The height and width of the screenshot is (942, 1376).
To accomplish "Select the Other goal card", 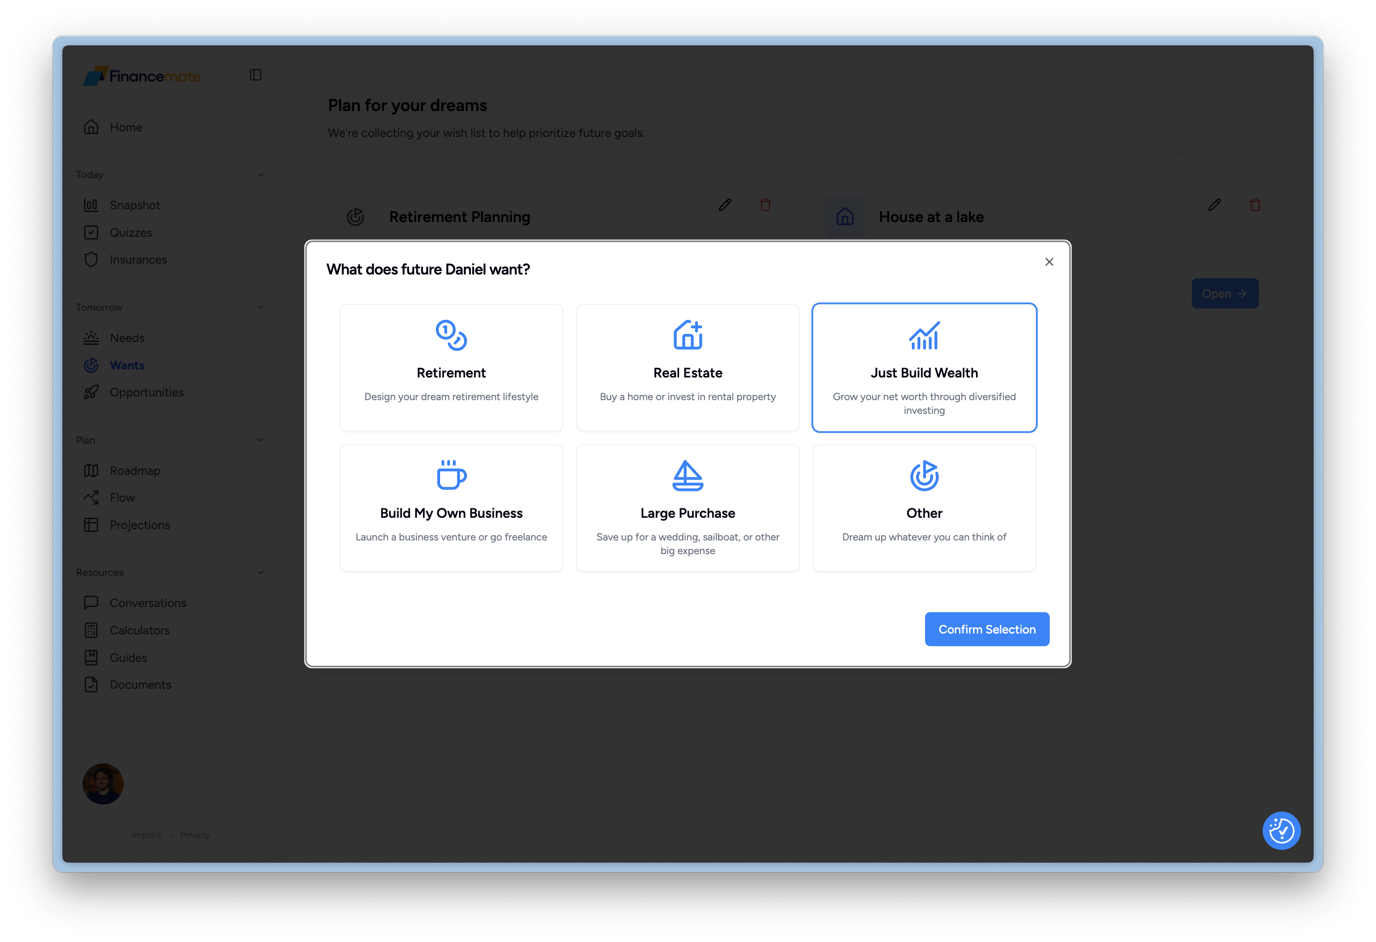I will [x=924, y=508].
